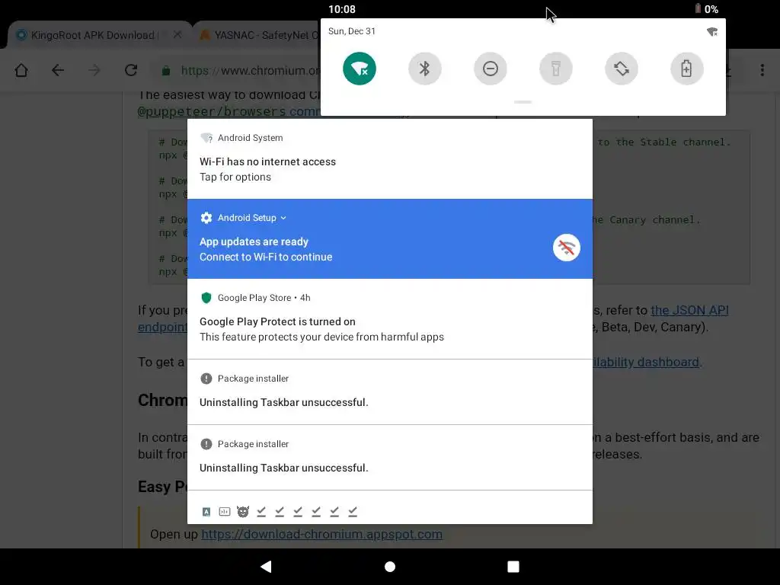Click the battery indicator in the status bar
Image resolution: width=780 pixels, height=585 pixels.
coord(707,9)
